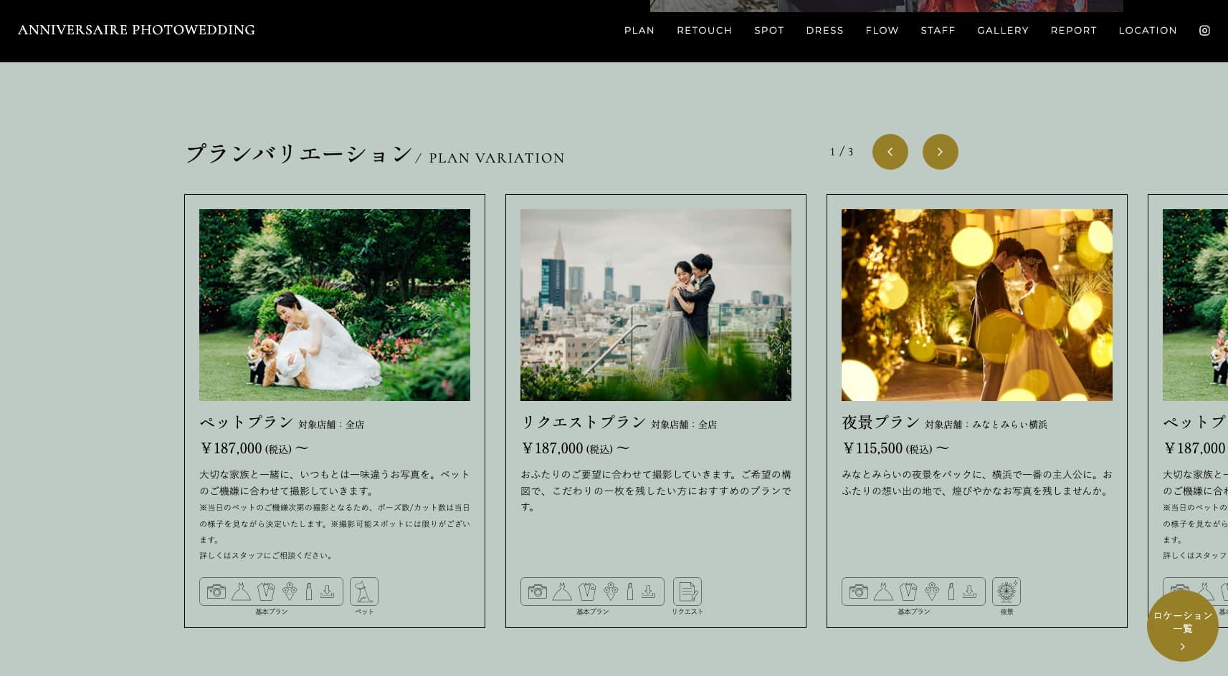Screen dimensions: 1228x676
Task: Visit the GALLERY page link
Action: point(1003,31)
